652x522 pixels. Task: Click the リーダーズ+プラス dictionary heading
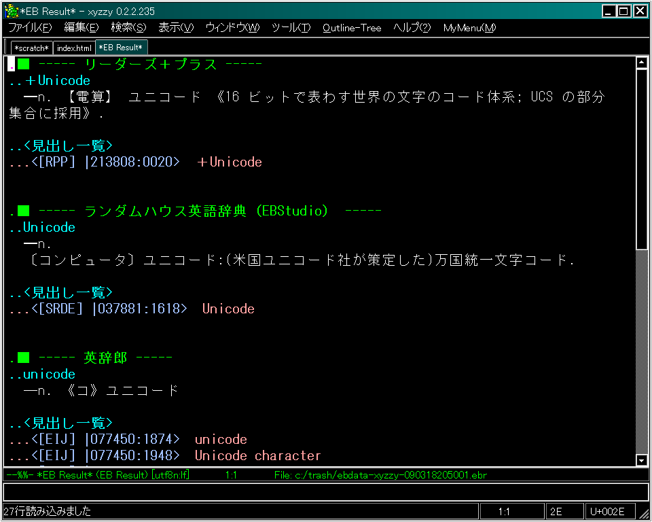pyautogui.click(x=150, y=64)
